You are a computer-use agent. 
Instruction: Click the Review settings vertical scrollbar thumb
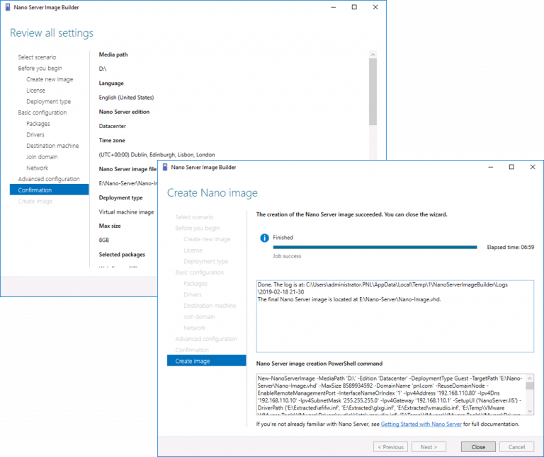click(x=373, y=91)
